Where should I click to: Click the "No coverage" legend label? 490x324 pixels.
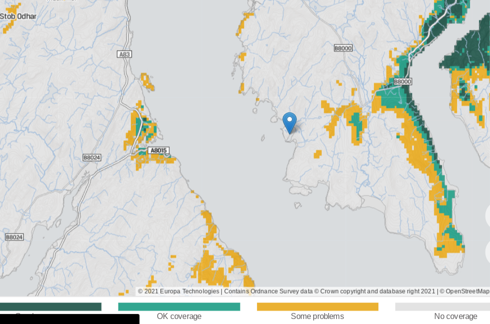pyautogui.click(x=455, y=317)
